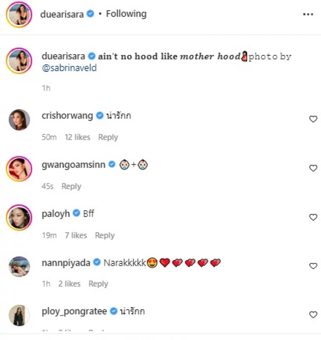Screen dimensions: 321x340
Task: Open the @sabrinaveld mention link
Action: 69,68
